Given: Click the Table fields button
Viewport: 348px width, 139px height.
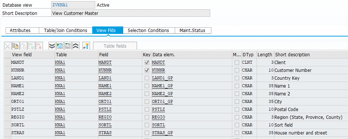Looking at the screenshot, I should point(115,46).
